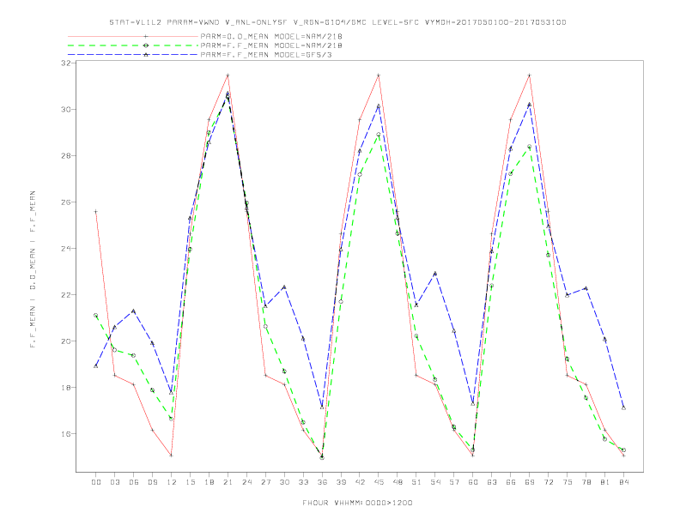Click the x-axis tick label 33
This screenshot has width=680, height=525.
coord(303,482)
